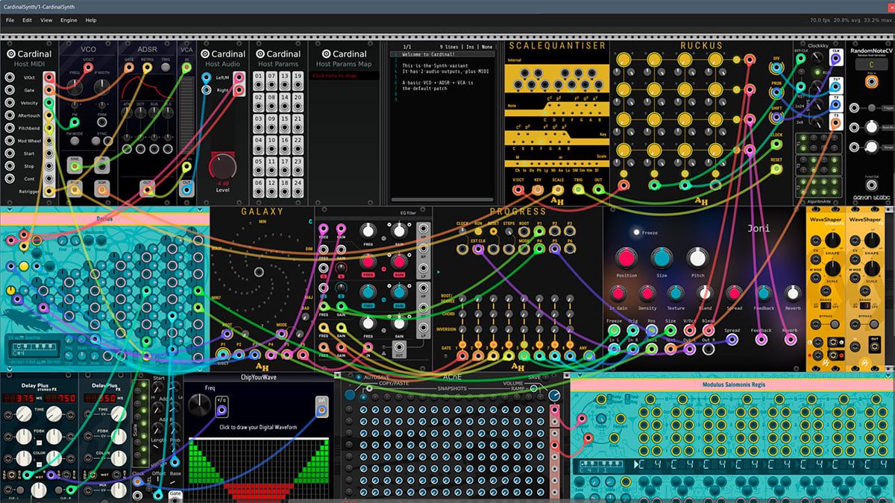Click the PROB jack on Ruckus
The height and width of the screenshot is (503, 895).
(777, 93)
